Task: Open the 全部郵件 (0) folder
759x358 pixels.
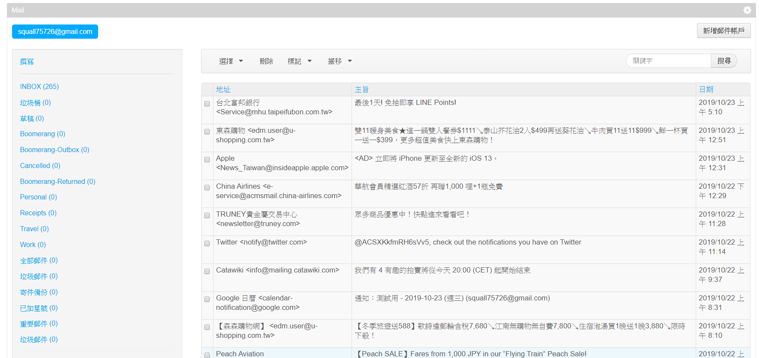Action: click(x=39, y=260)
